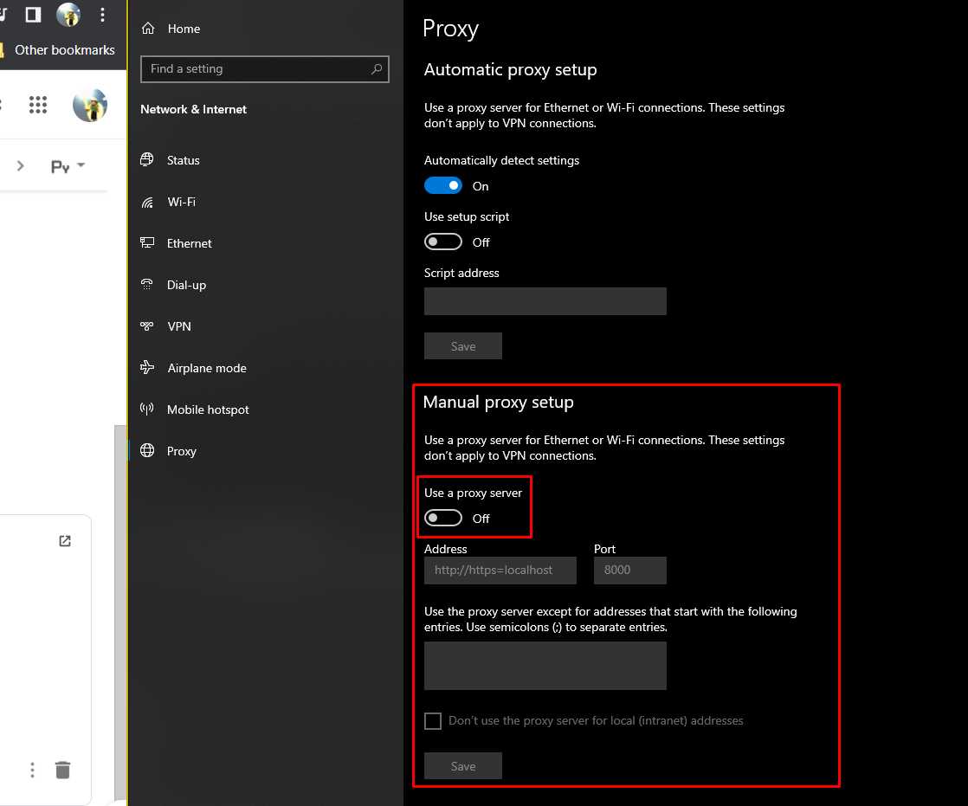Image resolution: width=968 pixels, height=806 pixels.
Task: Save the manual proxy configuration
Action: [x=462, y=765]
